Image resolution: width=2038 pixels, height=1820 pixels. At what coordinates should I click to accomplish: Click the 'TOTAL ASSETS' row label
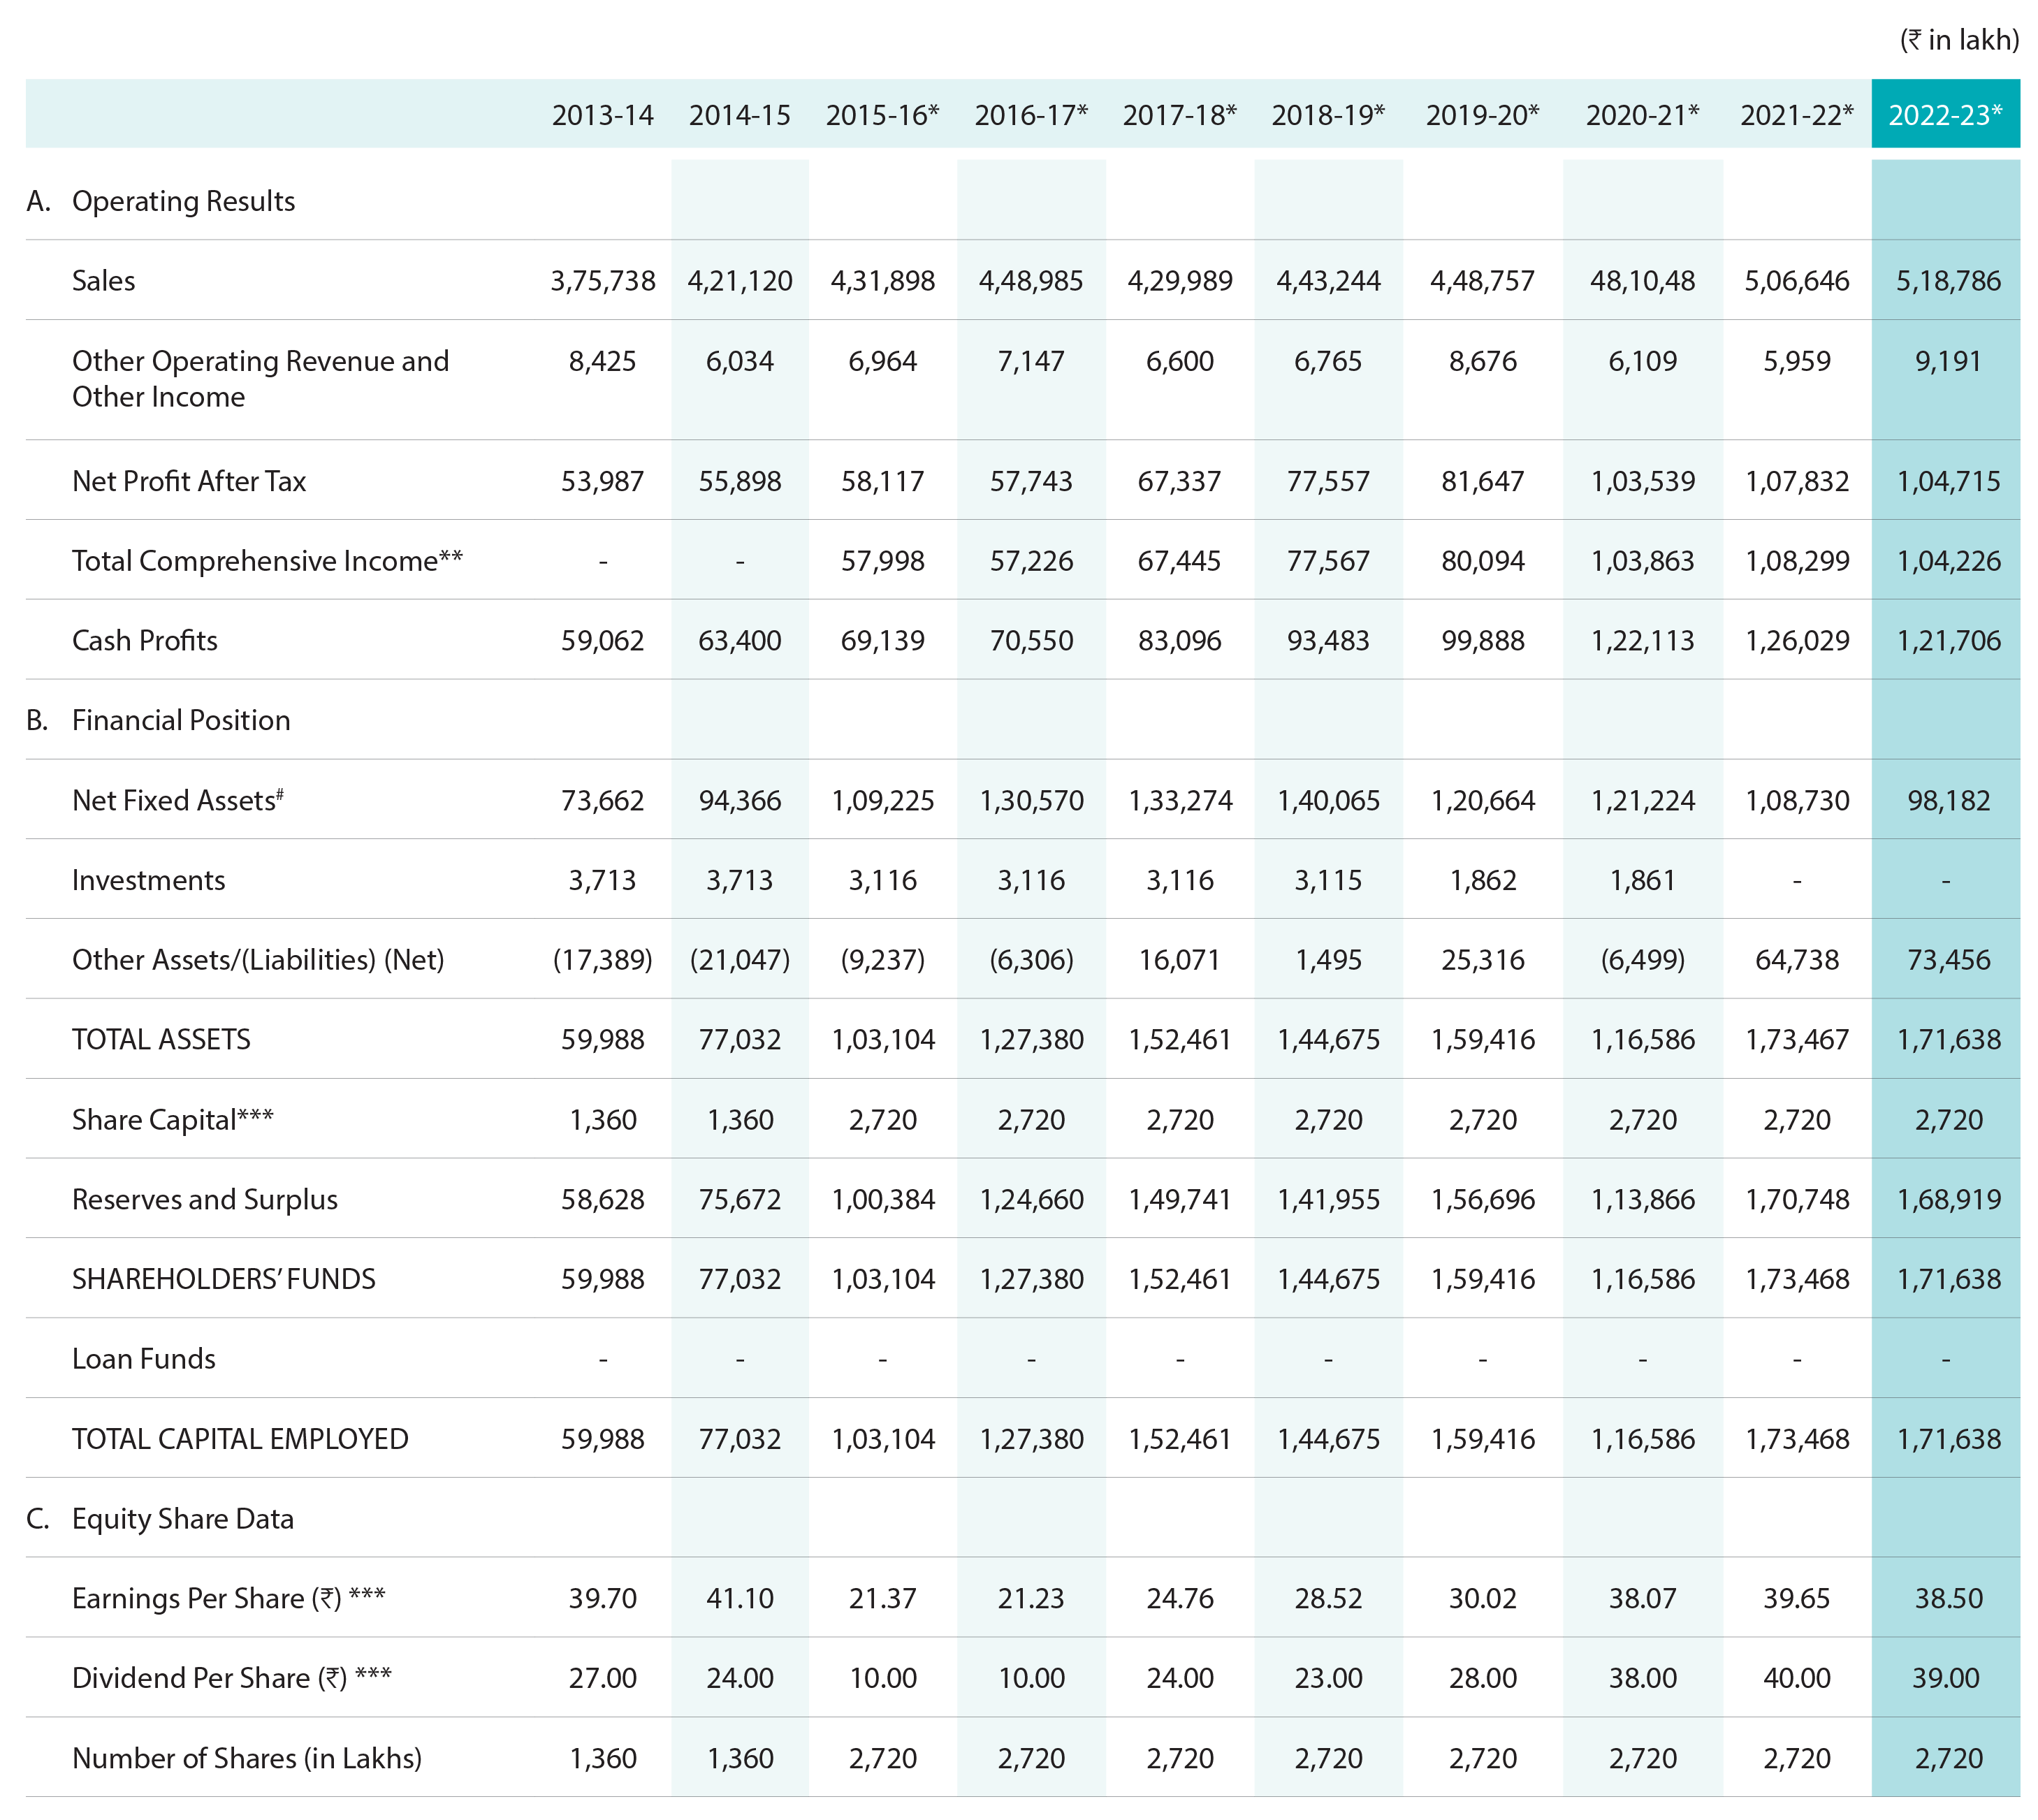point(161,1040)
